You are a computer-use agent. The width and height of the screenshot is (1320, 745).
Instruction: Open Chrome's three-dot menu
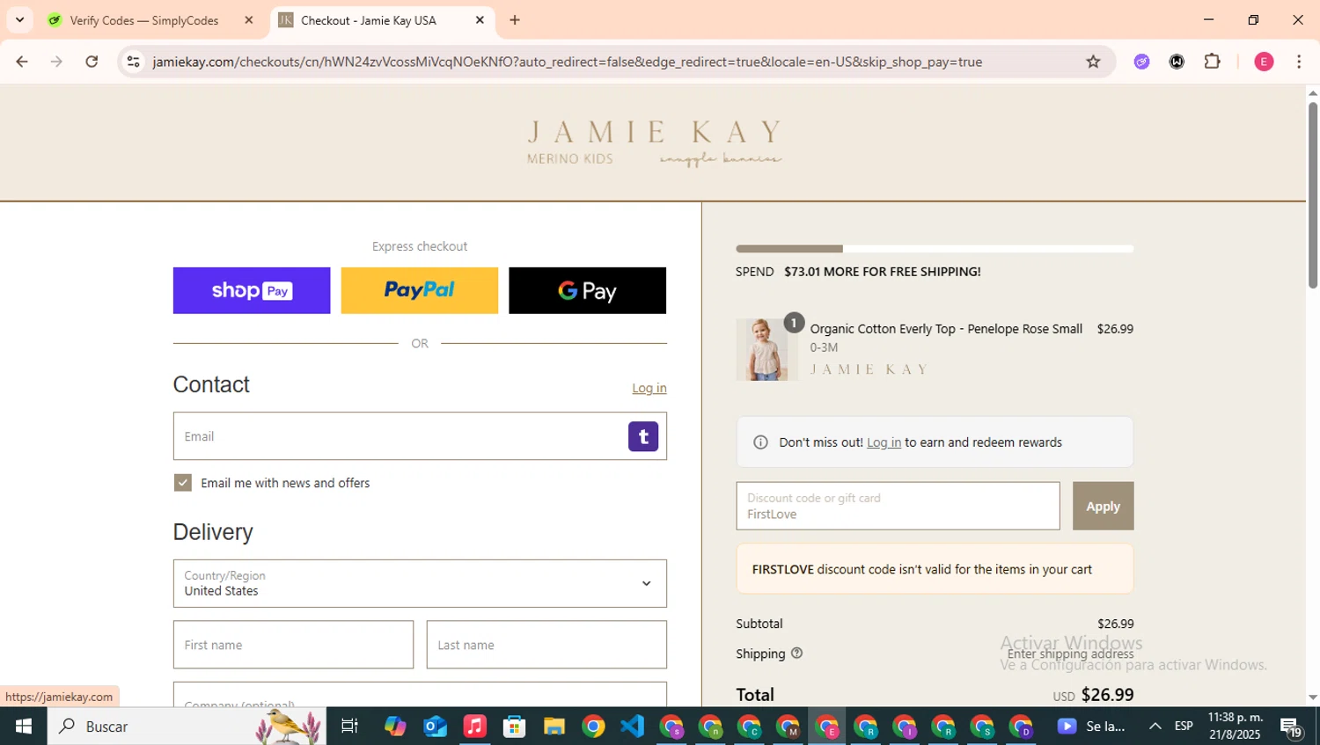[1299, 62]
